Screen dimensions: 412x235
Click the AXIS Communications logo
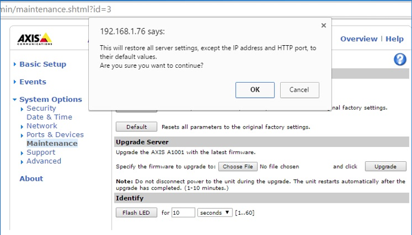[35, 39]
